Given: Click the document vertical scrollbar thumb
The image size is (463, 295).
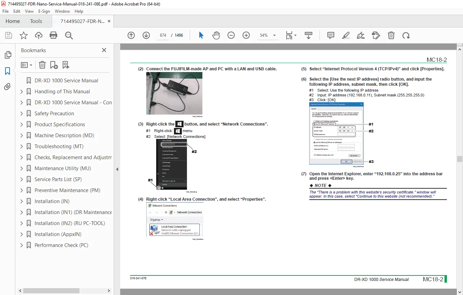Looking at the screenshot, I should 460,159.
